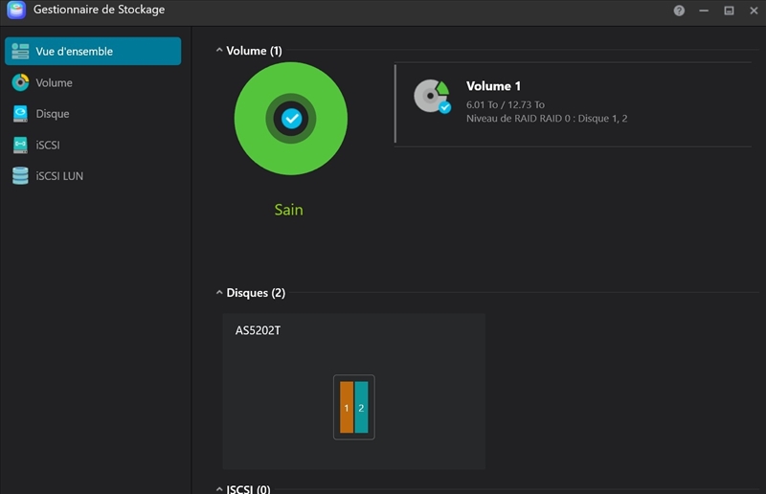Toggle the iSCSI (0) section arrow
The height and width of the screenshot is (494, 766).
tap(219, 489)
